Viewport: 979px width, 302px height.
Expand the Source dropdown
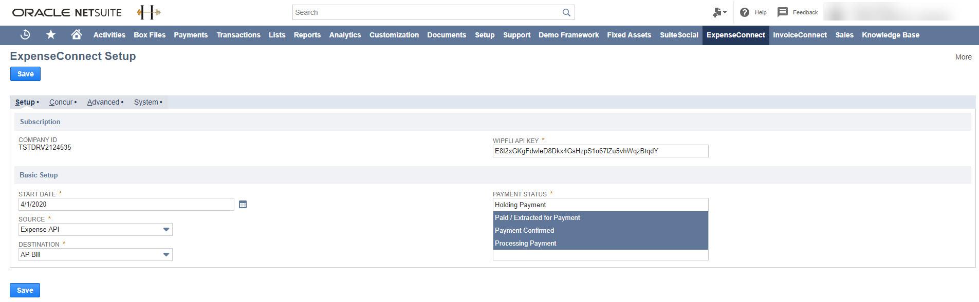pos(166,230)
